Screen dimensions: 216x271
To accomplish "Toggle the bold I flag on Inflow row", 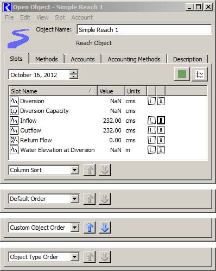I will [x=161, y=121].
